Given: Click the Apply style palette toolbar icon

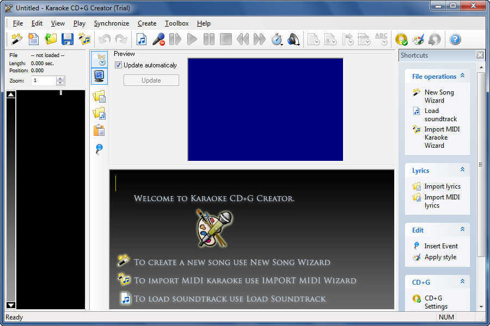Looking at the screenshot, I should pyautogui.click(x=418, y=39).
